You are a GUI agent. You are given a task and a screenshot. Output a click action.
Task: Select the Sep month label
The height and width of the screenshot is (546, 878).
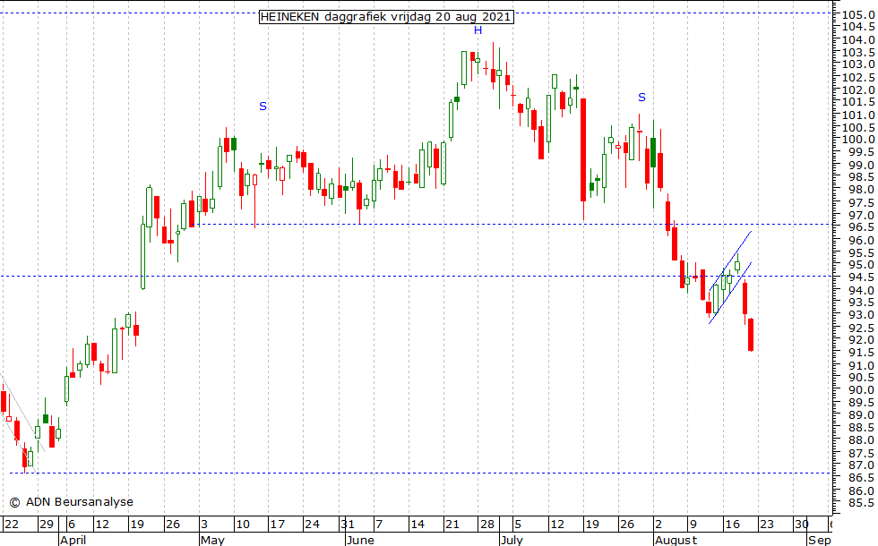819,540
